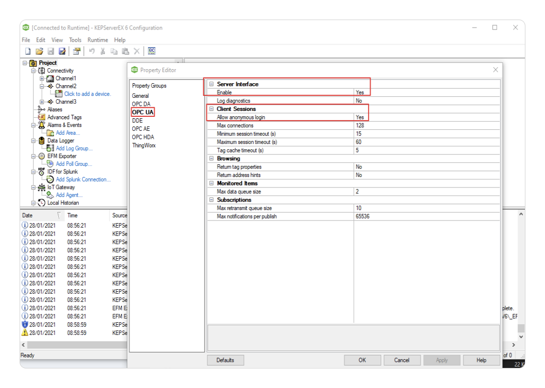
Task: Toggle Return tag properties value
Action: (427, 167)
